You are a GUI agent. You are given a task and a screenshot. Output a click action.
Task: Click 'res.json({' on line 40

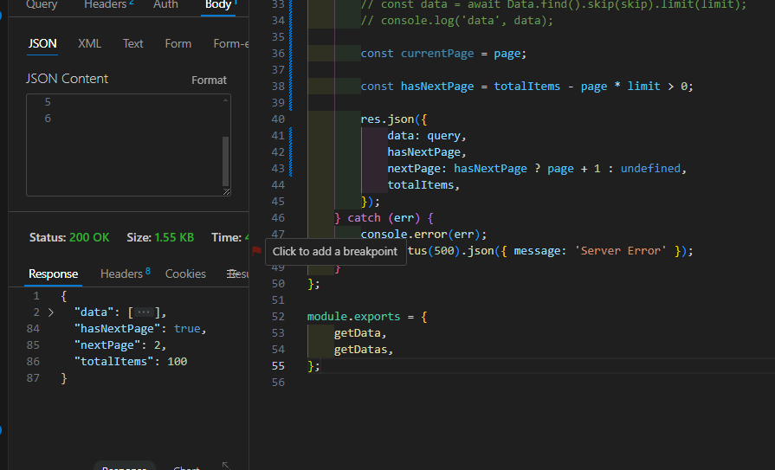(x=393, y=119)
